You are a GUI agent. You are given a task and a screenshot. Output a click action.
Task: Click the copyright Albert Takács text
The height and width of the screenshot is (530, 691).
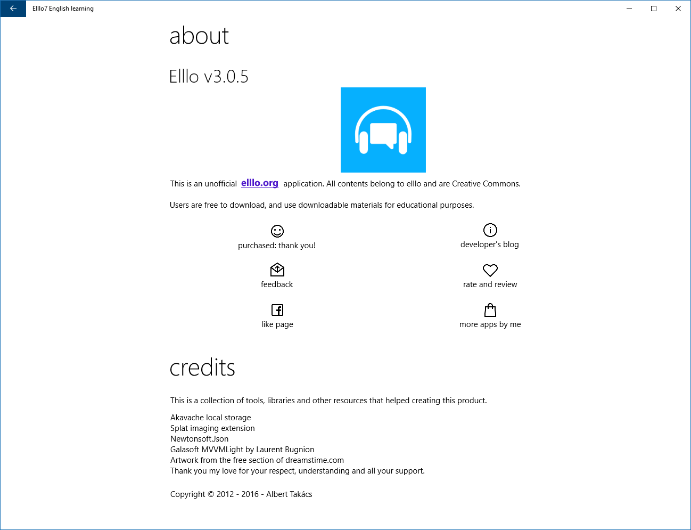click(241, 494)
